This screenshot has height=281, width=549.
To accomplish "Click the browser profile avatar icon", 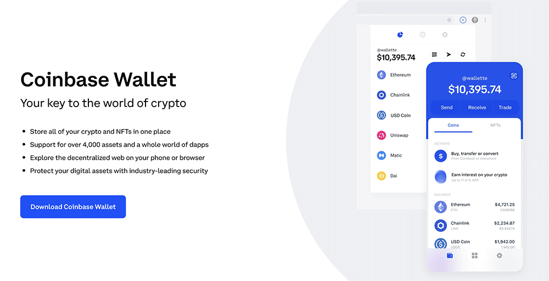I will [x=475, y=20].
